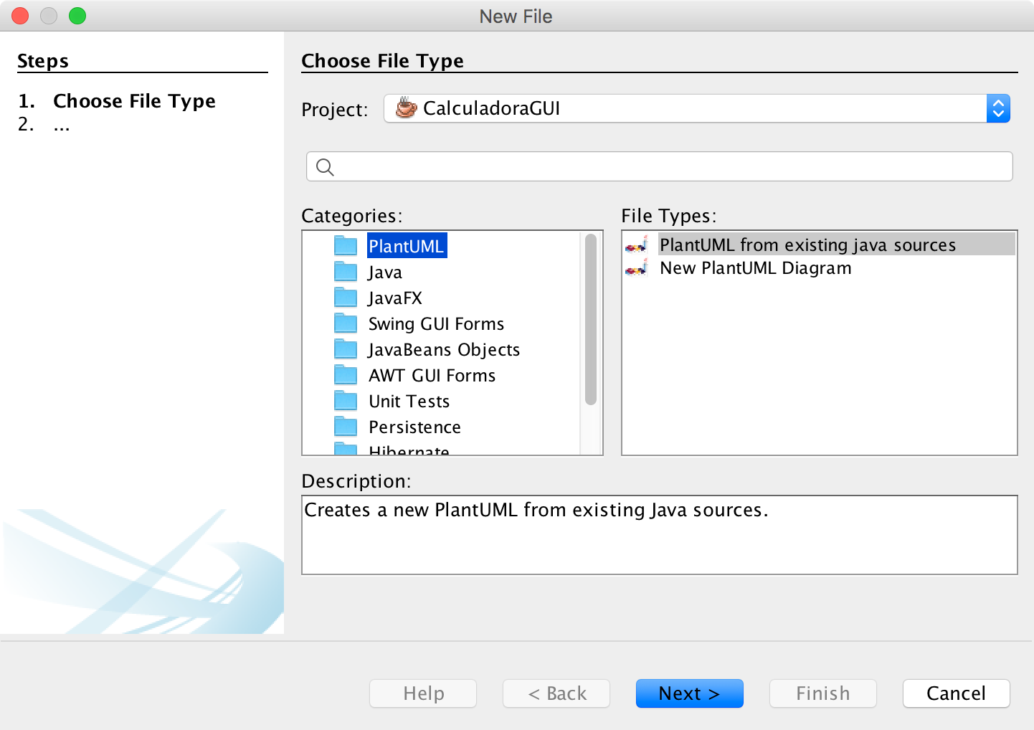The height and width of the screenshot is (730, 1034).
Task: Select the Unit Tests folder icon
Action: tap(346, 400)
